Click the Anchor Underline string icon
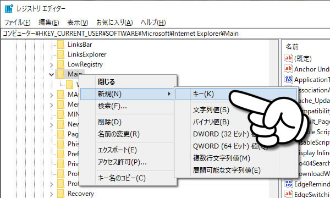 coord(289,69)
